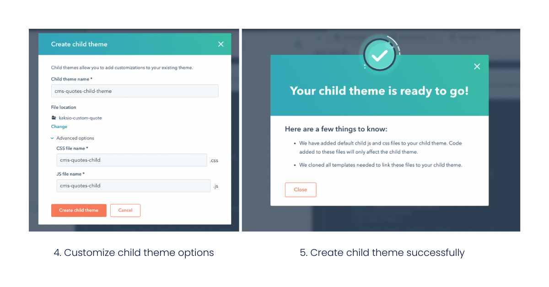Image resolution: width=549 pixels, height=287 pixels.
Task: Focus the CSS file name input
Action: click(132, 160)
